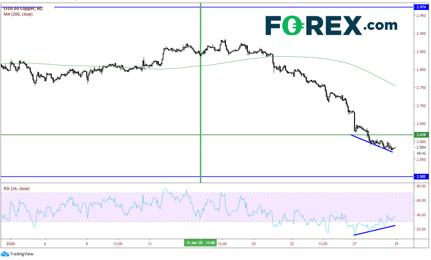Click the blue RSI divergence trendline

[374, 230]
